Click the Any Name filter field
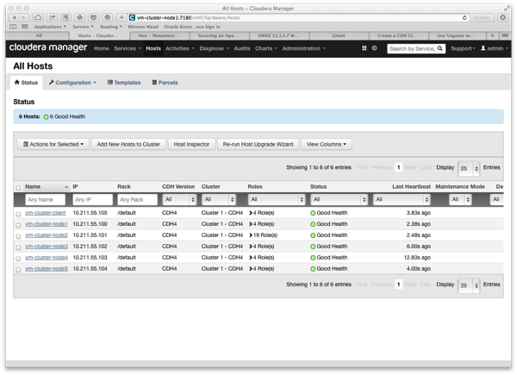The width and height of the screenshot is (517, 375). (x=45, y=199)
